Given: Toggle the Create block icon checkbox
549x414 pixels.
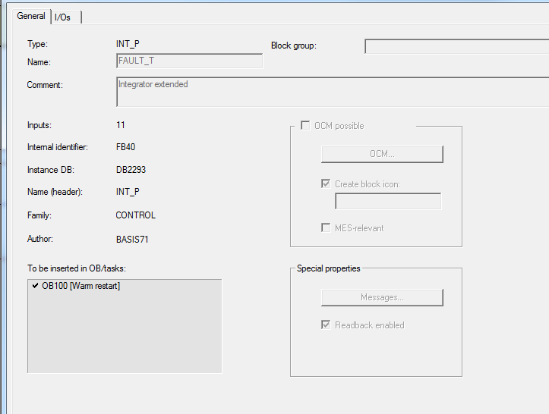Looking at the screenshot, I should [327, 183].
